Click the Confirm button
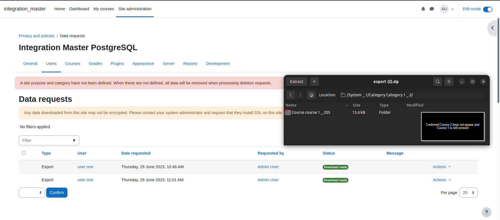The height and width of the screenshot is (220, 500). (x=57, y=192)
